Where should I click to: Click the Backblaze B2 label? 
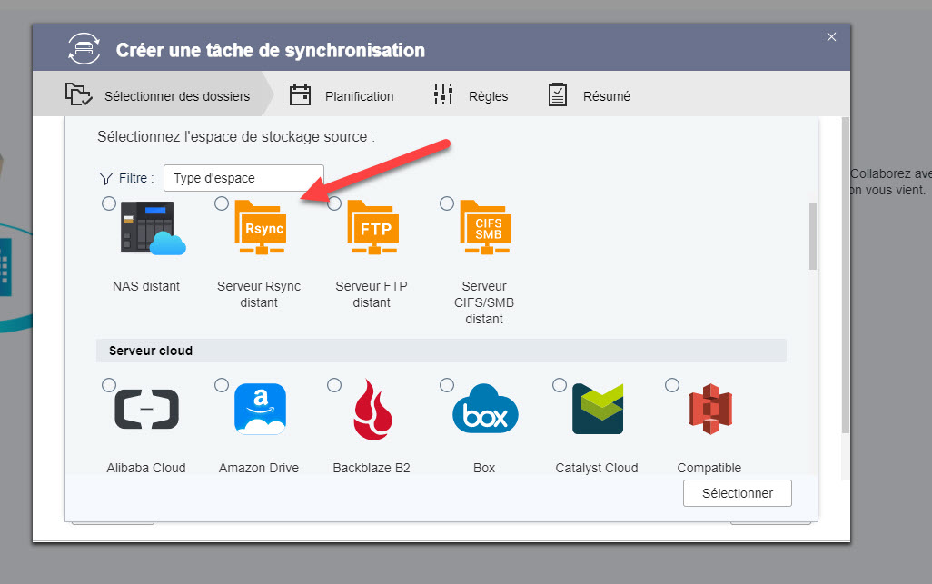click(x=372, y=468)
